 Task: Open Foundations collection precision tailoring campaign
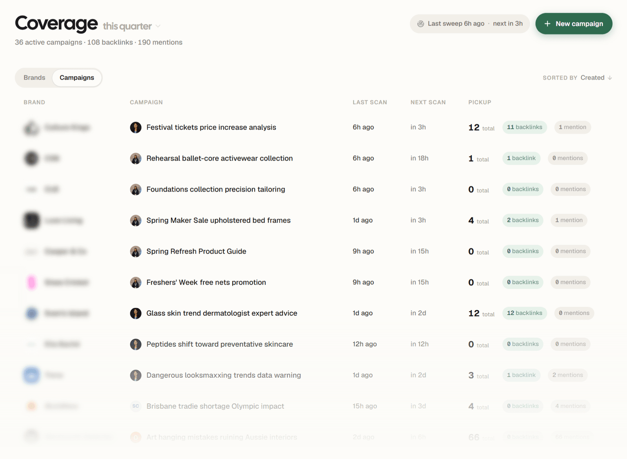(216, 189)
